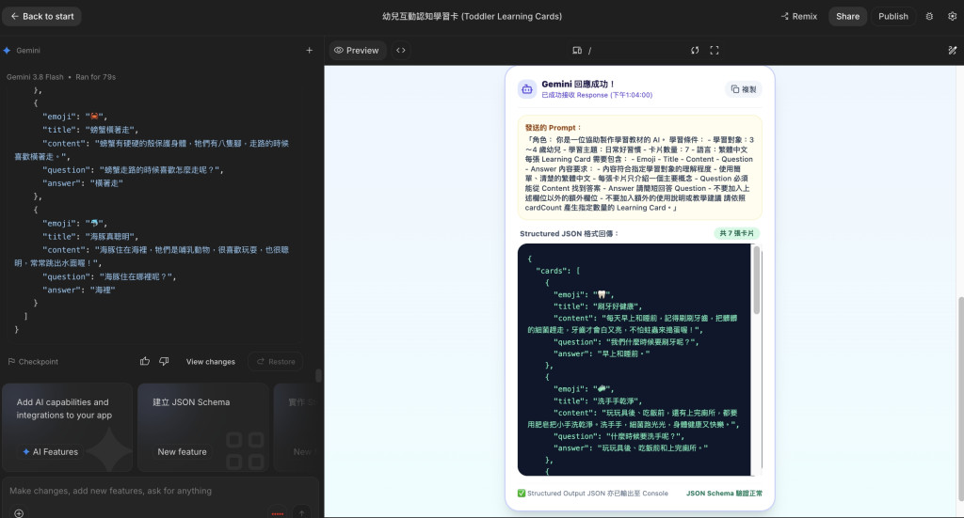The height and width of the screenshot is (518, 964).
Task: Click the app title Toddler Learning Cards
Action: point(473,17)
